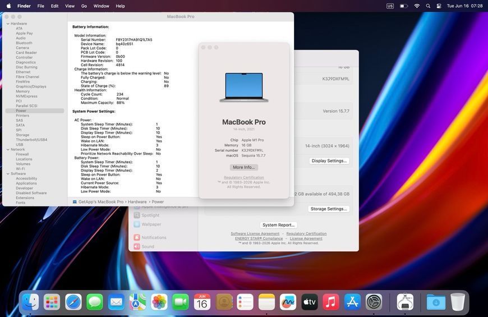Click the date and time in menu bar
The width and height of the screenshot is (488, 317).
coord(464,6)
